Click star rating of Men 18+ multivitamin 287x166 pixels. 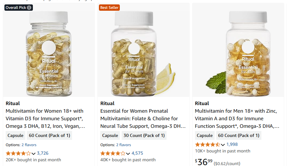[x=207, y=145]
